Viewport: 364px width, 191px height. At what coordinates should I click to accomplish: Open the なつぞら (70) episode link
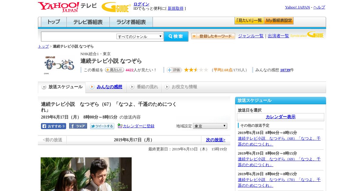pyautogui.click(x=279, y=183)
